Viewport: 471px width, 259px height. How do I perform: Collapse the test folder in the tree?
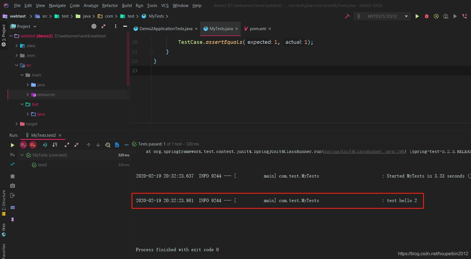[22, 104]
